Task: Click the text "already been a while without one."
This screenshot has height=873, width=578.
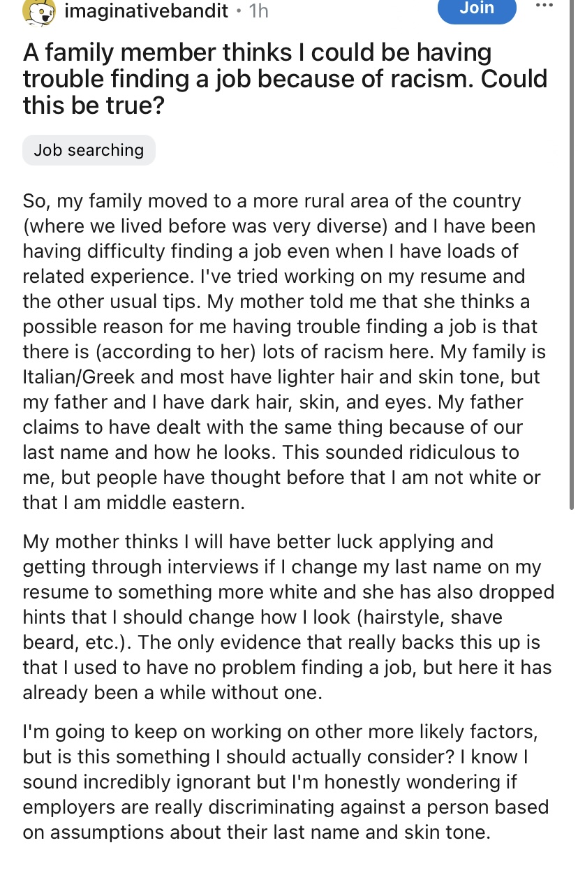Action: (x=172, y=694)
